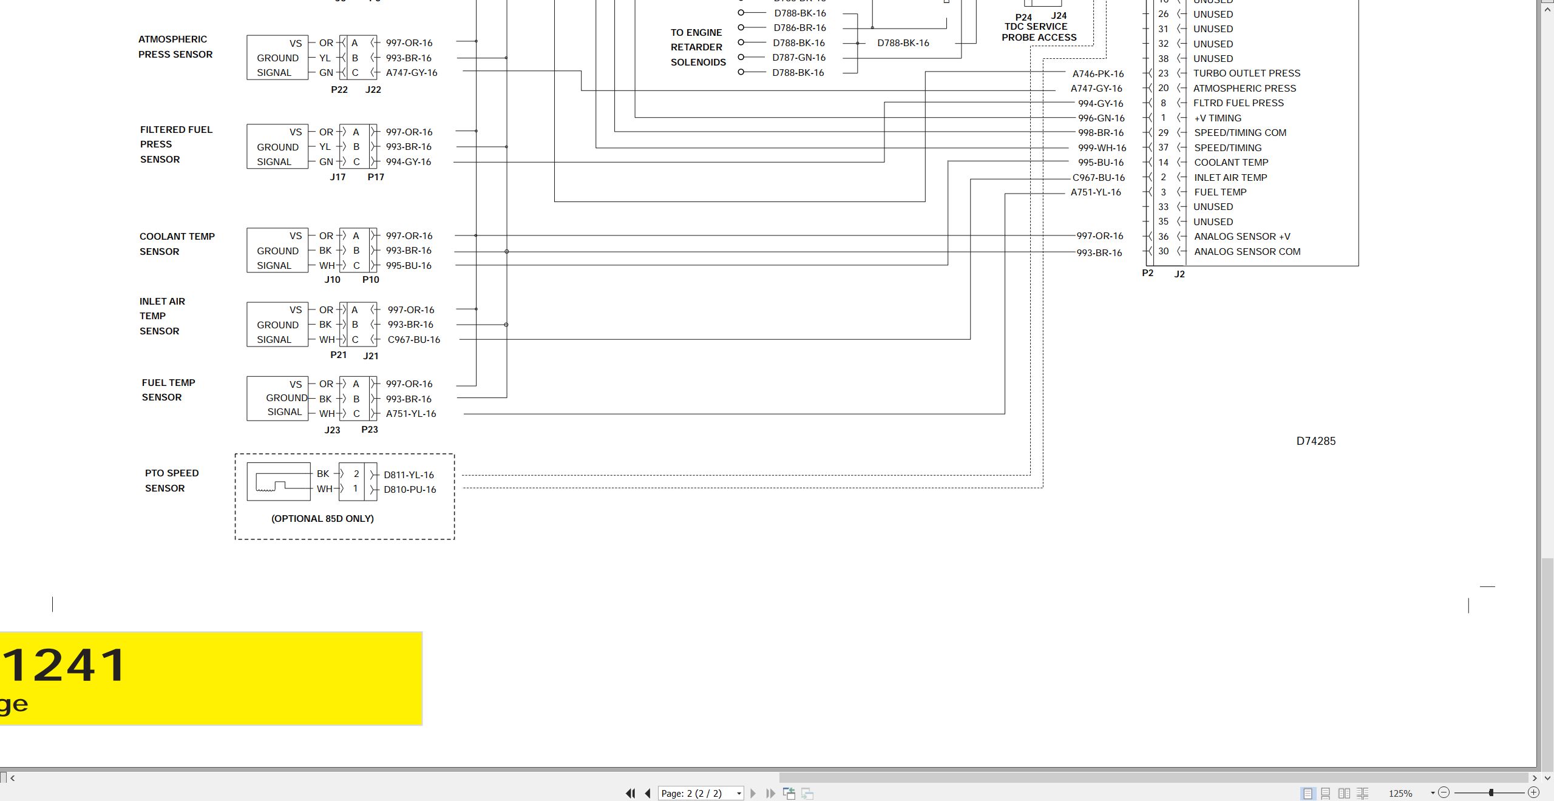
Task: Click the FUEL TEMP SENSOR label
Action: click(x=168, y=390)
